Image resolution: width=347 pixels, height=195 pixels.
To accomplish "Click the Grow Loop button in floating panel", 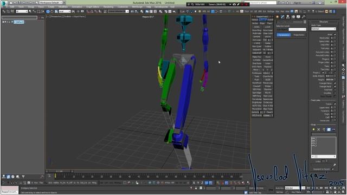I will (x=268, y=30).
